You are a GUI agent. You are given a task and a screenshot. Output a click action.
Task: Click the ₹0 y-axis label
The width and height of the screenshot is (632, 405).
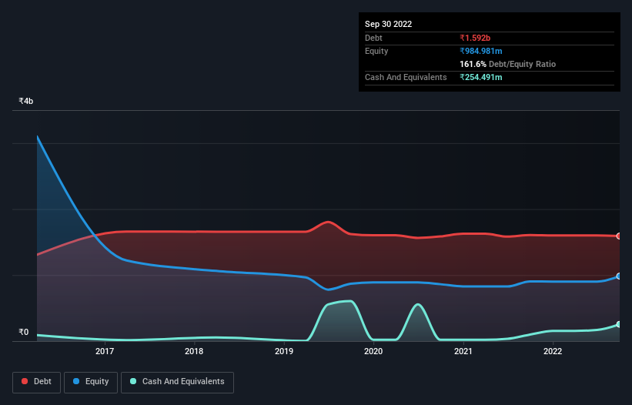[23, 332]
